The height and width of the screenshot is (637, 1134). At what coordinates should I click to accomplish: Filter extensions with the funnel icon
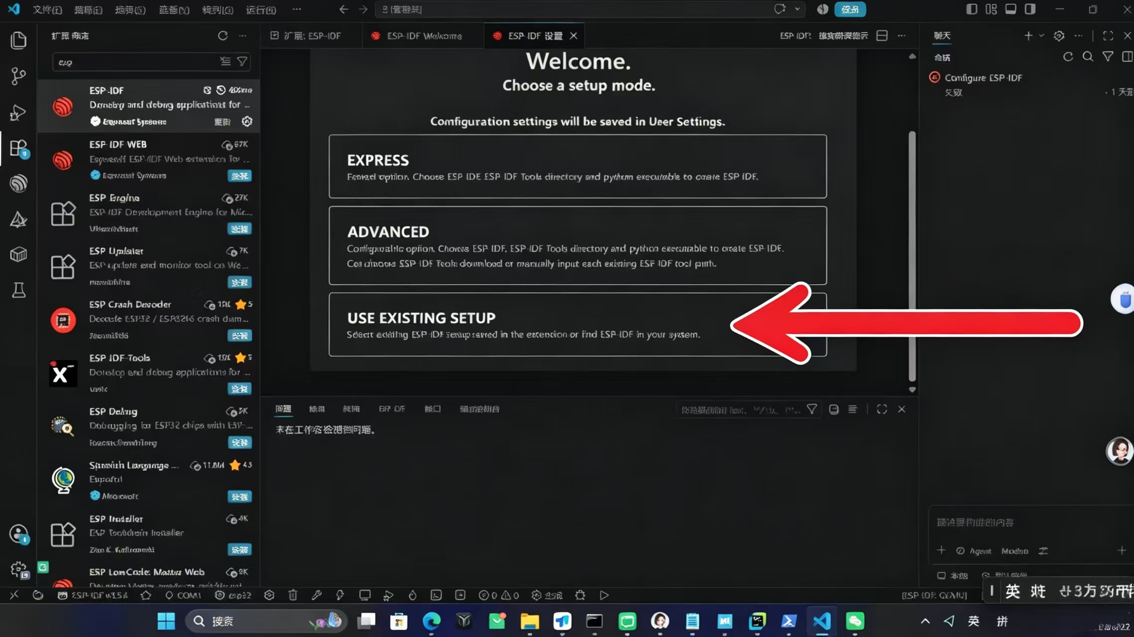[242, 62]
